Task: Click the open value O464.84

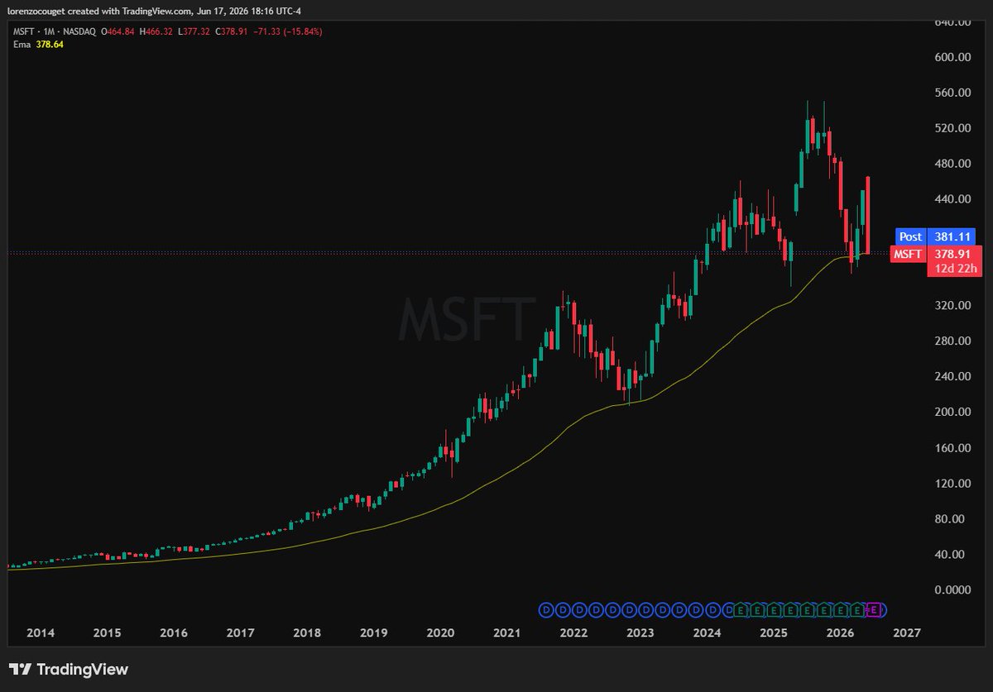Action: tap(118, 31)
